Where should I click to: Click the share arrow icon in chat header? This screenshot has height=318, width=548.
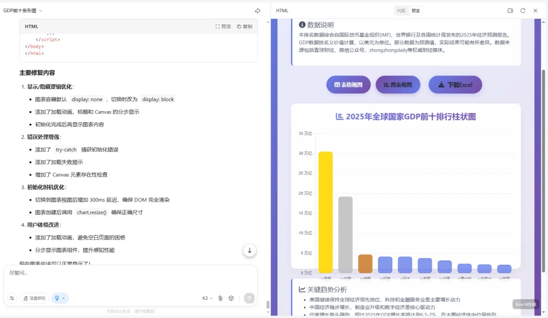pos(257,11)
